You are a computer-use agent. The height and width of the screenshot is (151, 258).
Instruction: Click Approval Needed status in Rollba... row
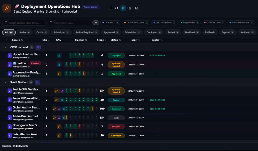(x=116, y=65)
